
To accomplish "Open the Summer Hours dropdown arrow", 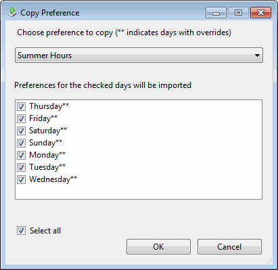I will click(257, 55).
